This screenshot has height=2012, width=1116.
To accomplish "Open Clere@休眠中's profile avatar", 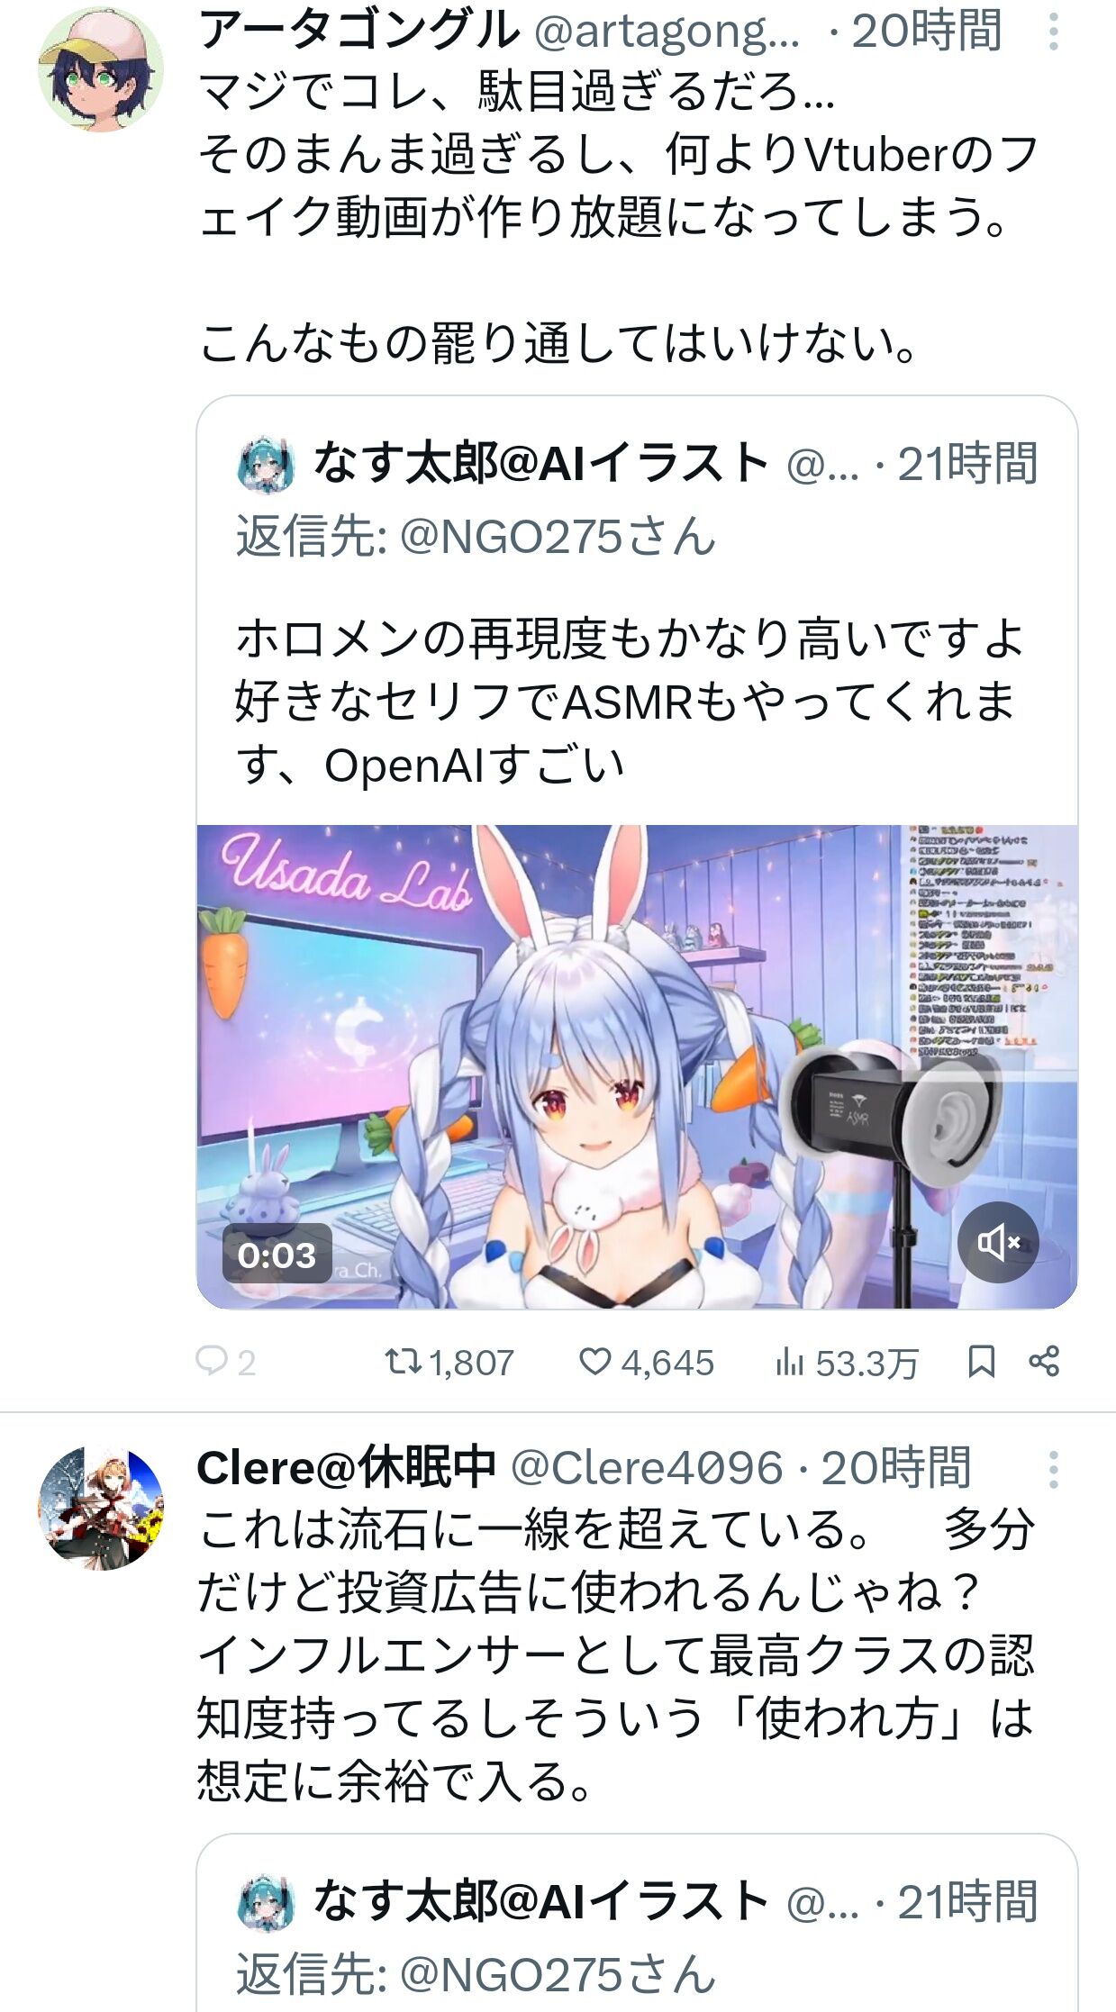I will [x=101, y=1508].
